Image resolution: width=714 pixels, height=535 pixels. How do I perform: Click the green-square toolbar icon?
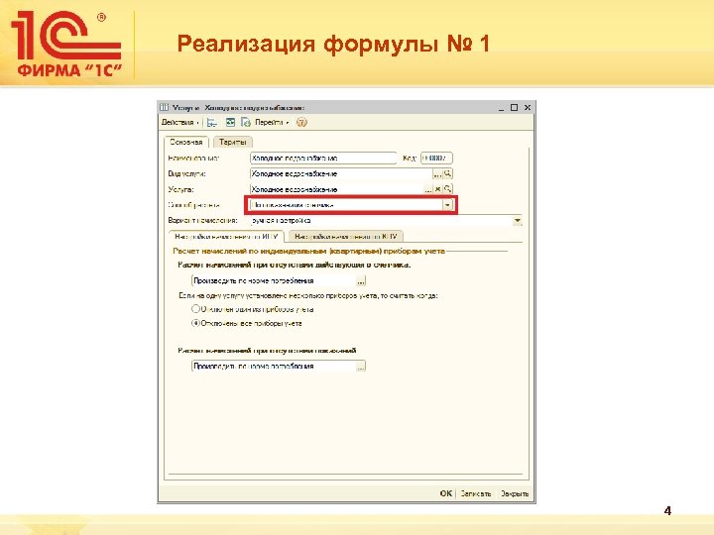(231, 123)
